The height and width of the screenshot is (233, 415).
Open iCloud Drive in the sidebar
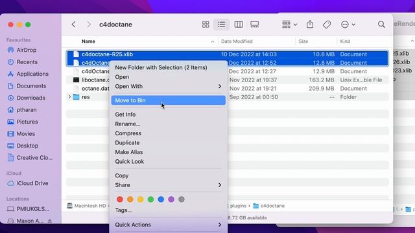pos(32,183)
